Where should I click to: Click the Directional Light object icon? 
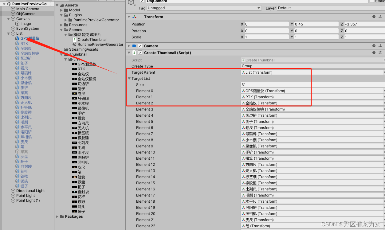coord(13,191)
